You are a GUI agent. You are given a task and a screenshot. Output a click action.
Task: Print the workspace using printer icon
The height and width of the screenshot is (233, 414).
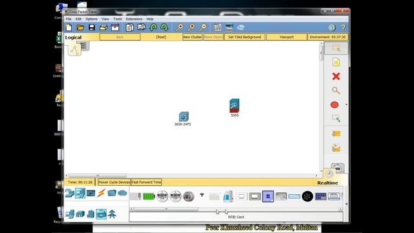pyautogui.click(x=103, y=27)
